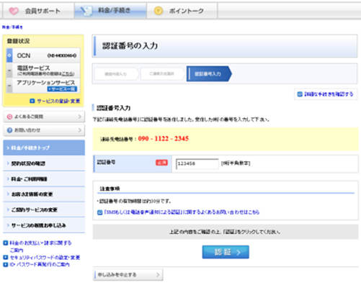Image resolution: width=361 pixels, height=285 pixels.
Task: Switch to the 料金/手続き tab
Action: pyautogui.click(x=110, y=11)
